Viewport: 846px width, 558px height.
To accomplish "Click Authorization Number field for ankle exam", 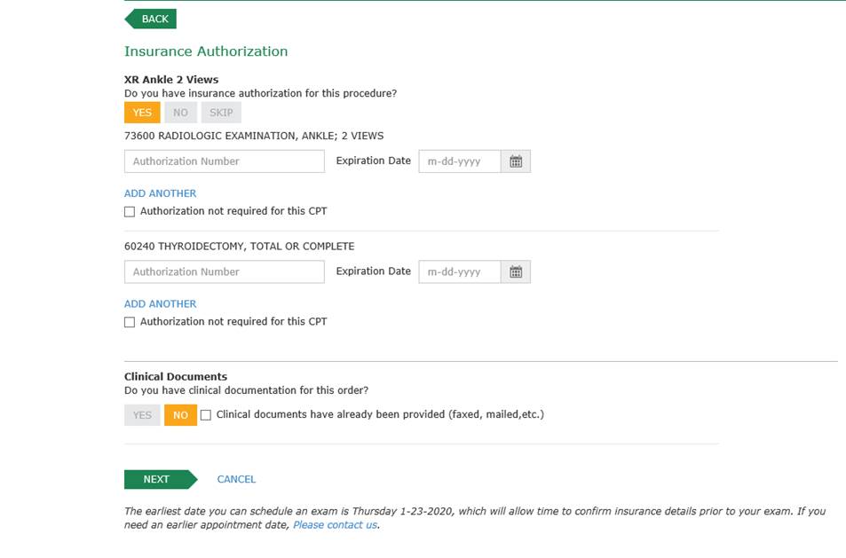I will 225,161.
